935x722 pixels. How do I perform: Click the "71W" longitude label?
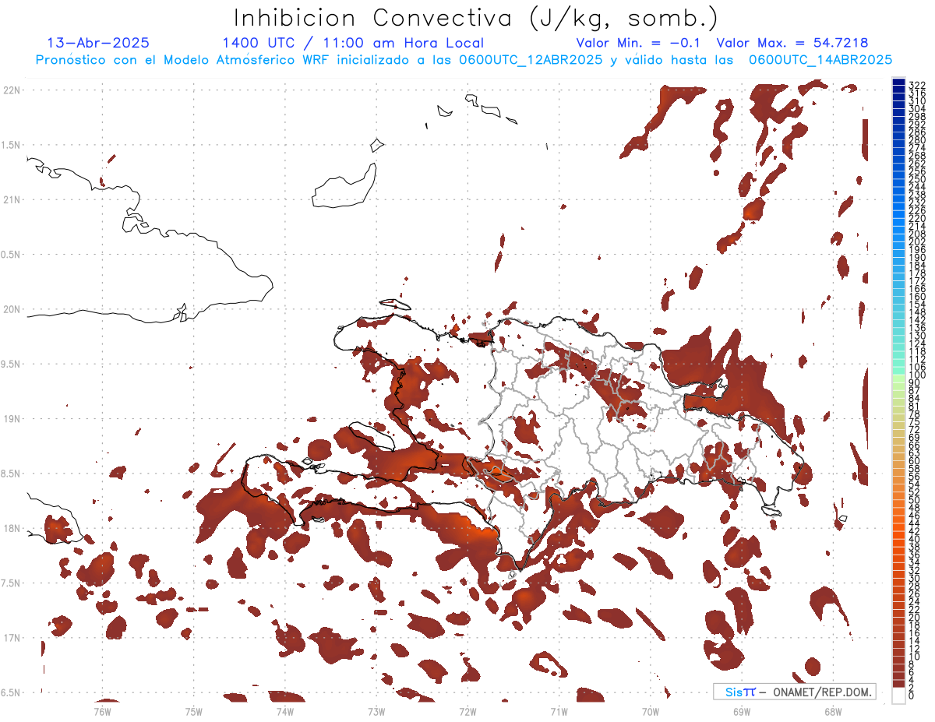(559, 710)
